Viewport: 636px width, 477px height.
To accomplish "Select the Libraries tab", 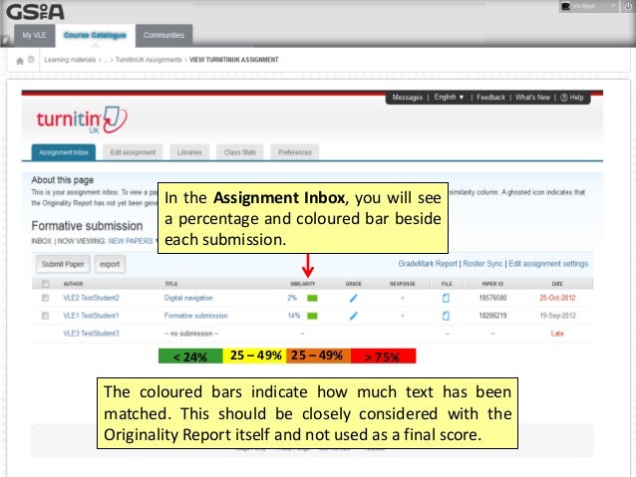I will pyautogui.click(x=189, y=152).
